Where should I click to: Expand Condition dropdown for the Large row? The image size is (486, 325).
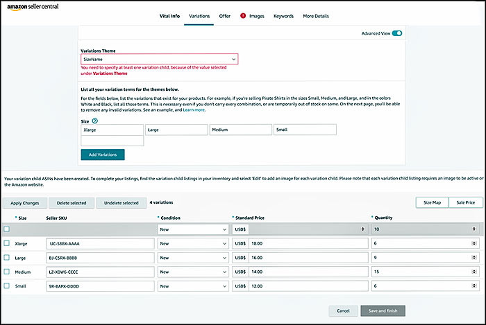(192, 258)
